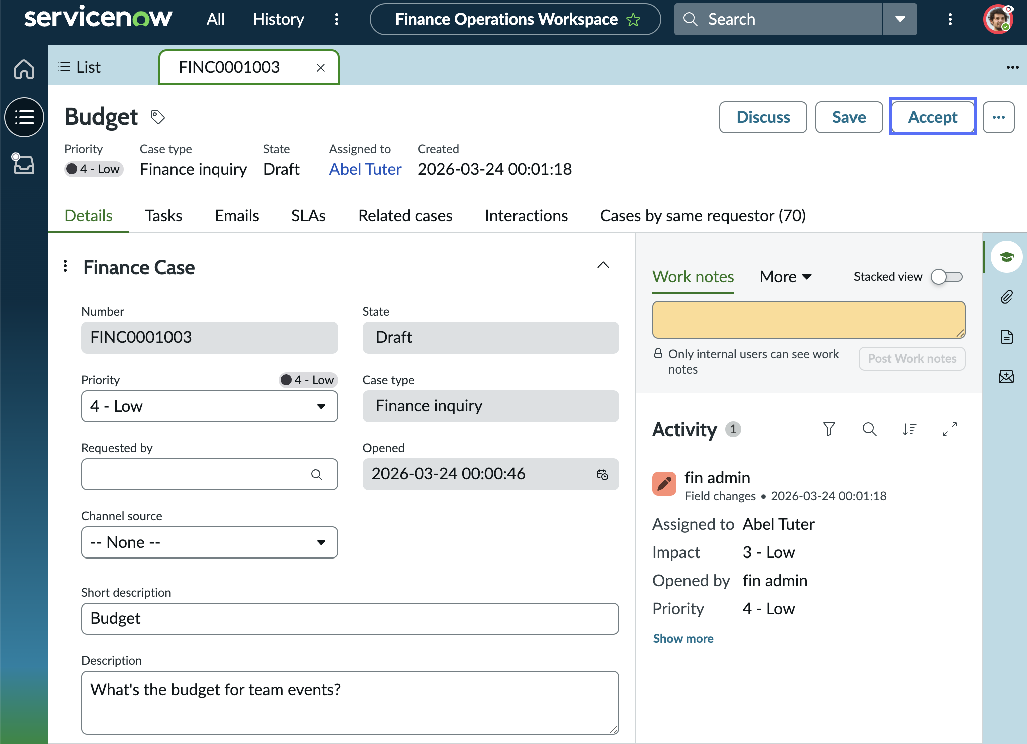Open the Channel source dropdown
Screen dimensions: 1027x744
(x=210, y=542)
